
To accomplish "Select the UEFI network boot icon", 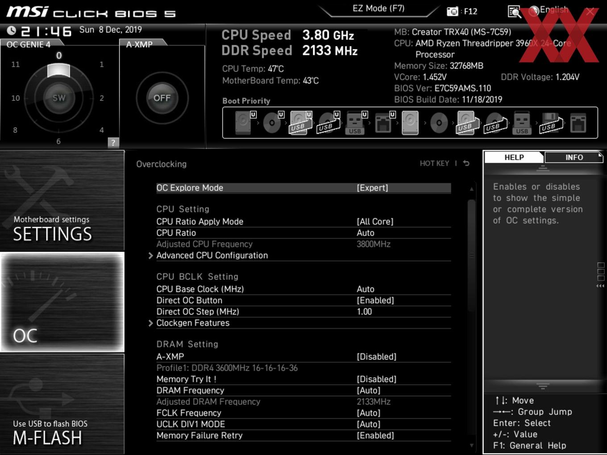I will click(x=384, y=122).
